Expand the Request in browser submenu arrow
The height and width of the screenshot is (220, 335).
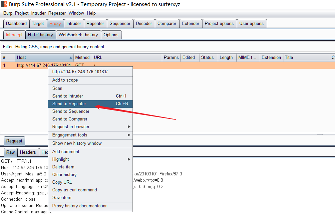click(129, 127)
